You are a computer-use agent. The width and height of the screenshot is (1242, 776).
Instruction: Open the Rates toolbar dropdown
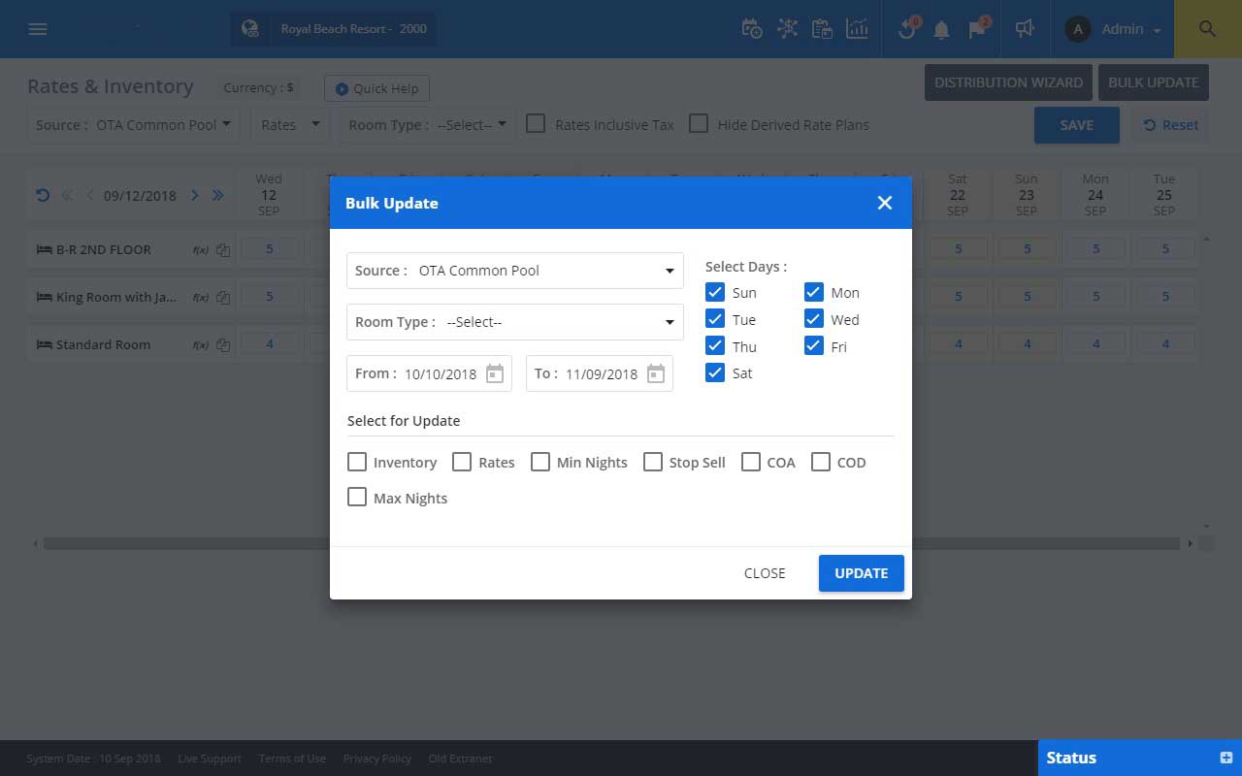[x=290, y=125]
